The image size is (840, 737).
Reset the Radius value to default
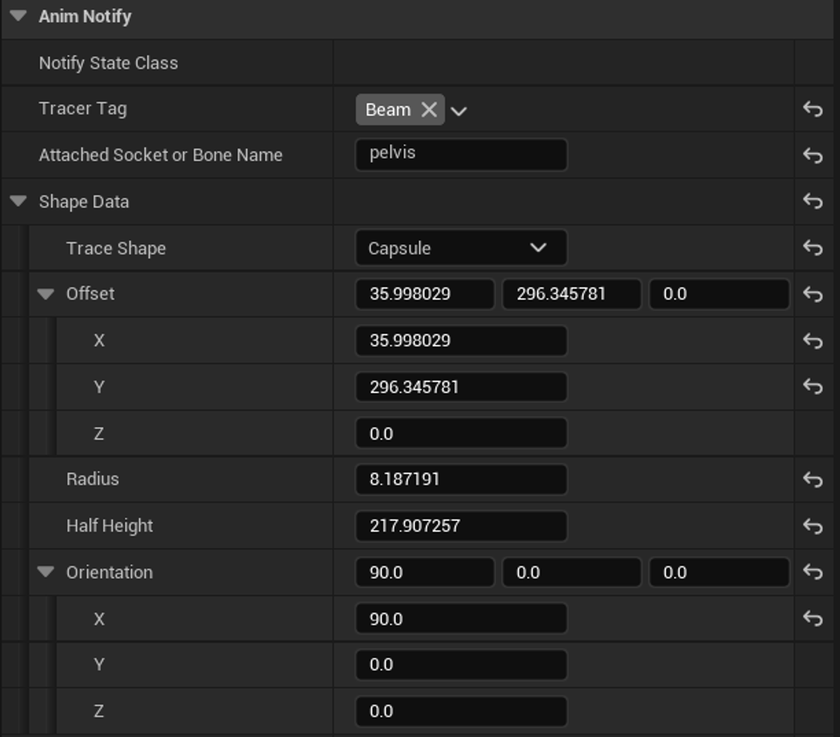(x=812, y=479)
